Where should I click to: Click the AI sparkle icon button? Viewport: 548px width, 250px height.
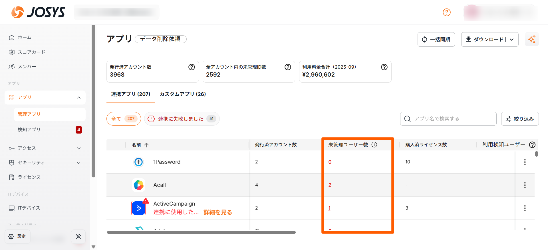tap(531, 39)
